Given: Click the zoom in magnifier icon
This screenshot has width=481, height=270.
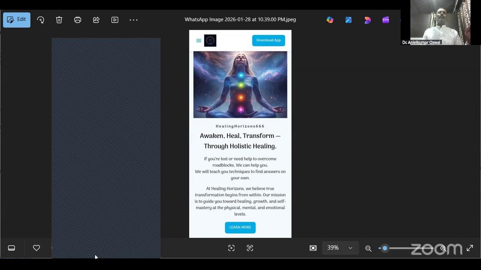Looking at the screenshot, I should [443, 248].
